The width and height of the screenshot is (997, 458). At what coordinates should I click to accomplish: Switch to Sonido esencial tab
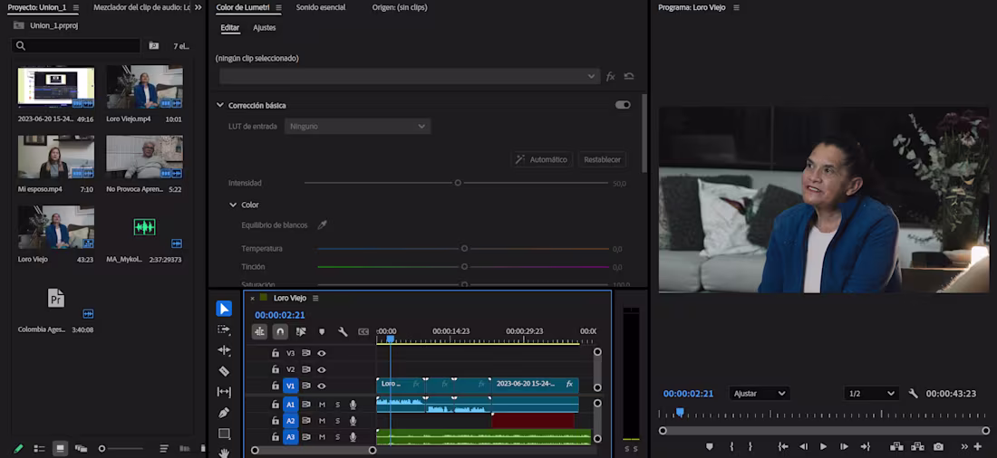[x=321, y=7]
